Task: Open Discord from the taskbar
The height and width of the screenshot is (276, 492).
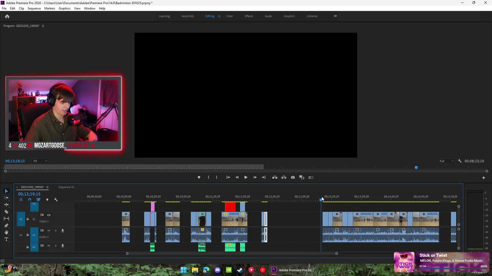Action: [x=218, y=270]
